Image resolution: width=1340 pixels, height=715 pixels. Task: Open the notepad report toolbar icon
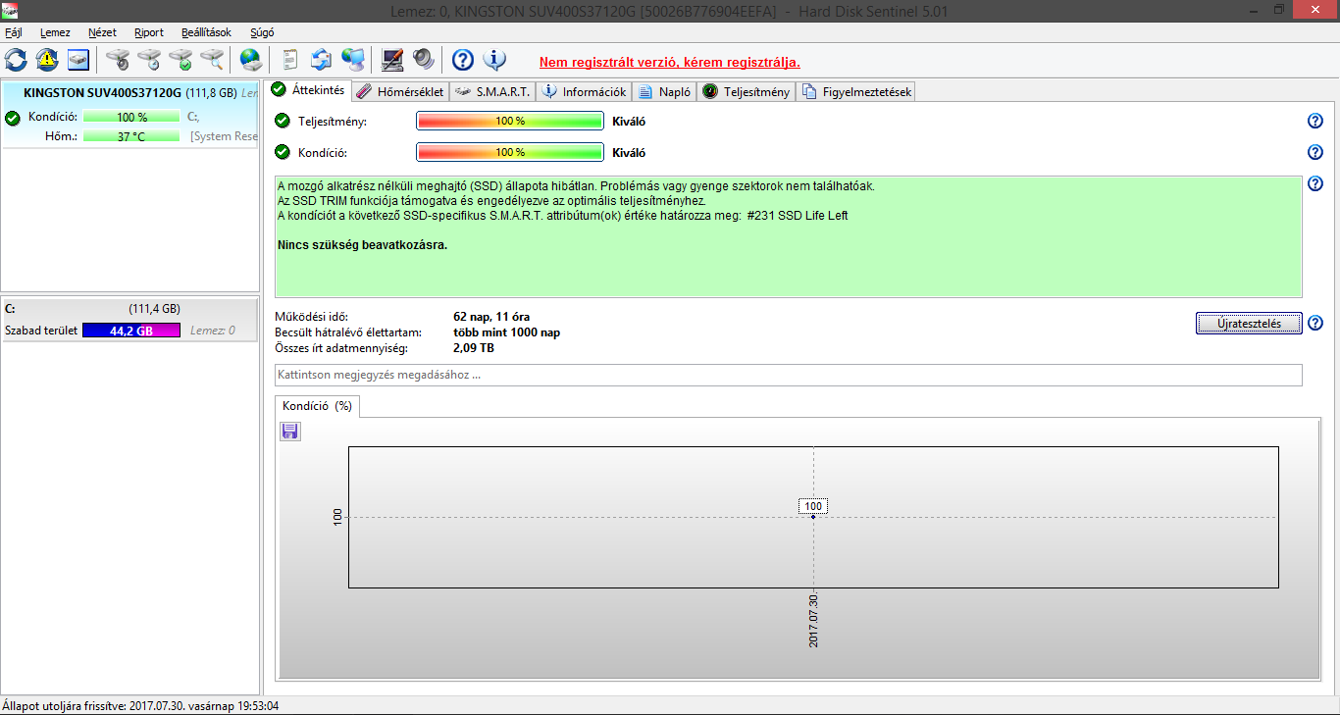click(290, 60)
